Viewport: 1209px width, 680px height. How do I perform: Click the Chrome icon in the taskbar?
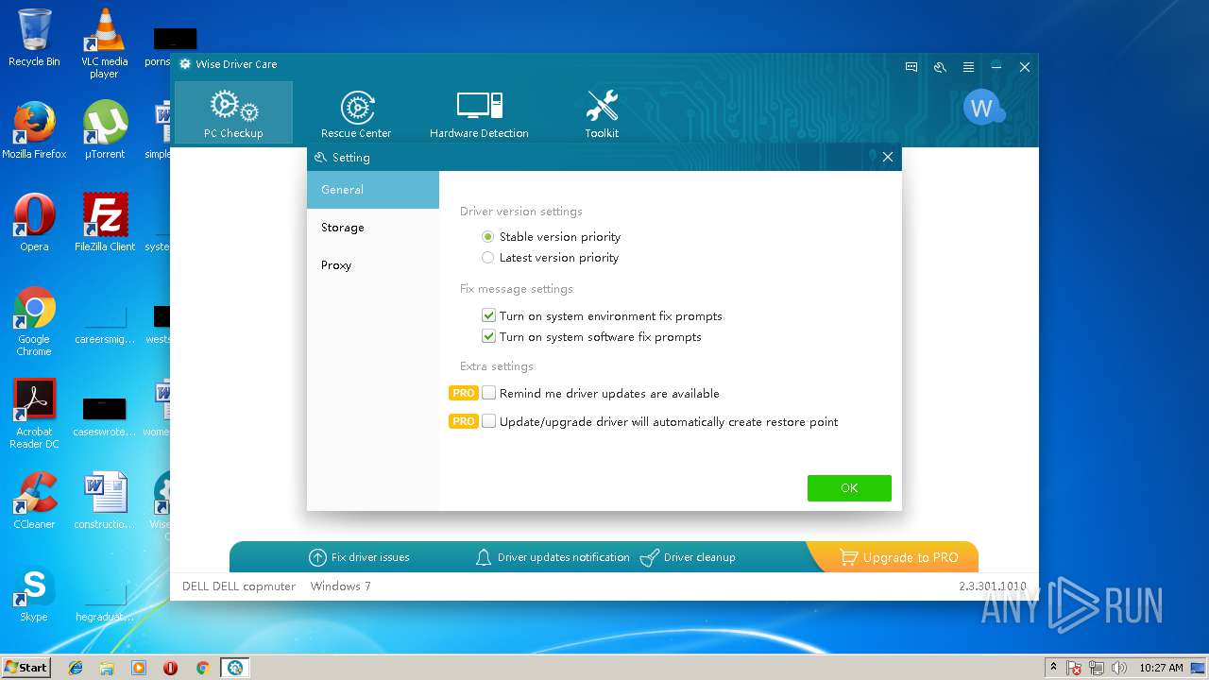pyautogui.click(x=202, y=668)
